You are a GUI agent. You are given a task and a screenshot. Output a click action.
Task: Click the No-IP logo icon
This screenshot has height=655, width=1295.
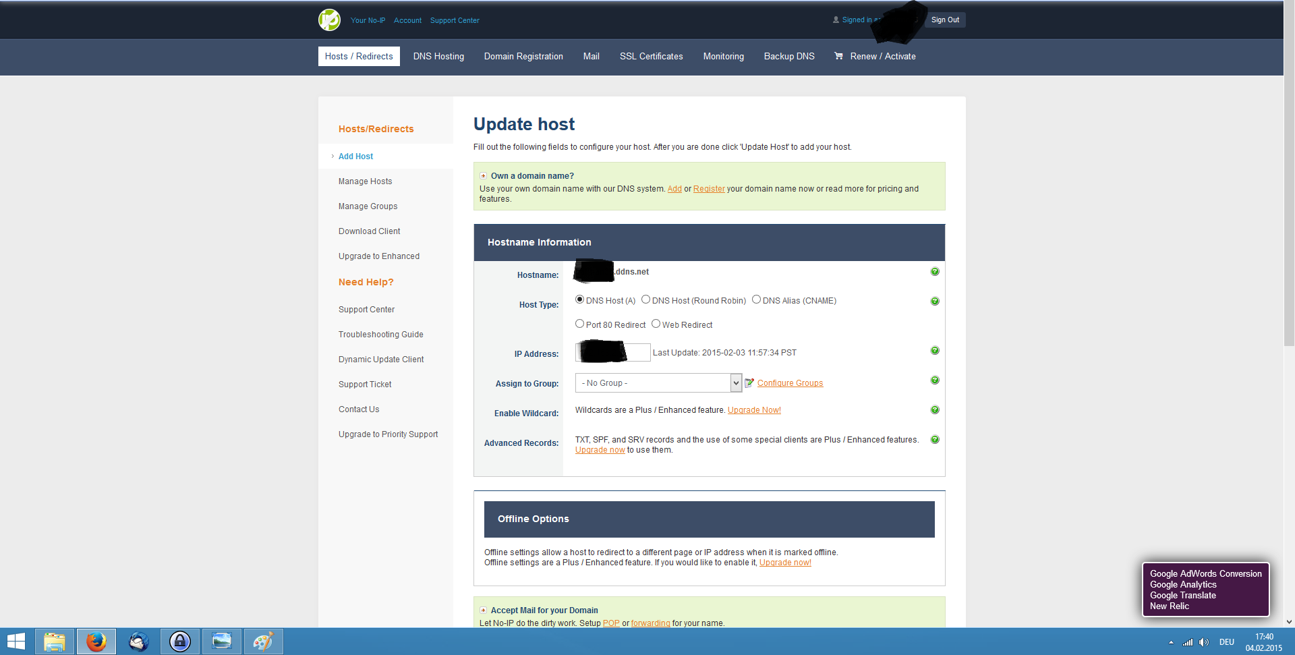click(x=329, y=20)
